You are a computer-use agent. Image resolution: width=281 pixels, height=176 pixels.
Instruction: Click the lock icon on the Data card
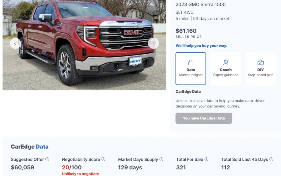click(190, 62)
